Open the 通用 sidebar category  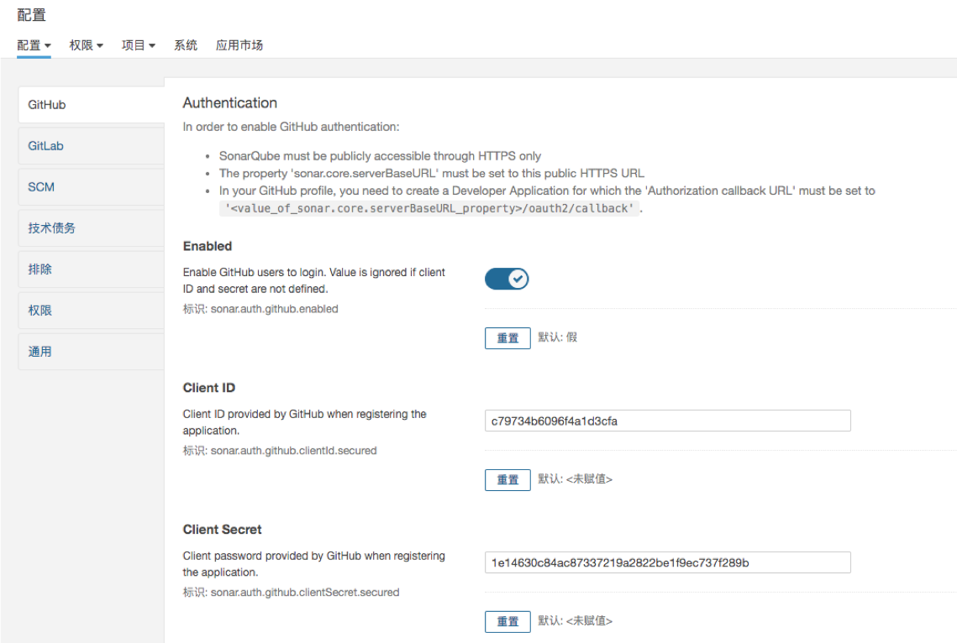click(x=91, y=352)
